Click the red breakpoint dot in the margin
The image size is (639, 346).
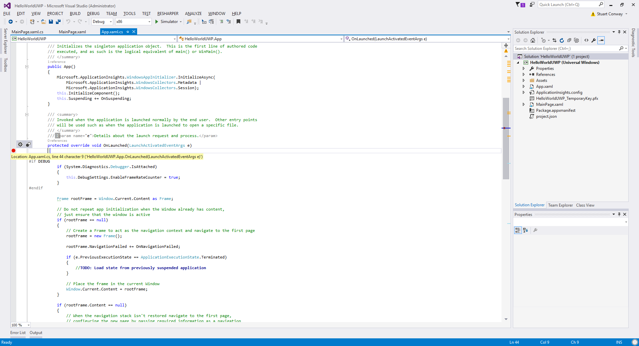[13, 151]
